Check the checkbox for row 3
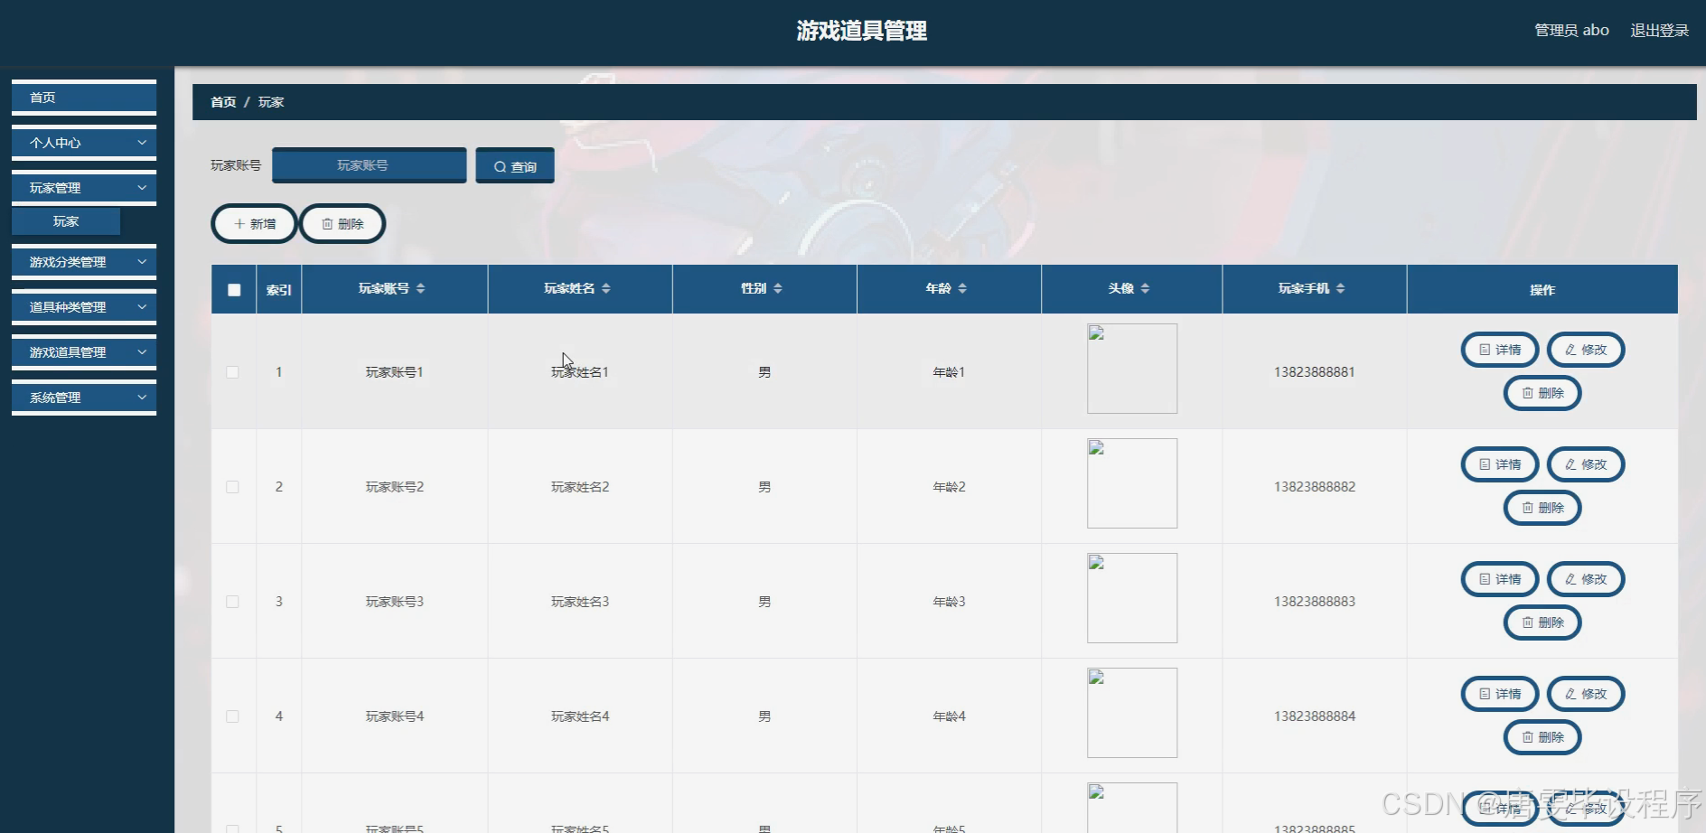Viewport: 1706px width, 833px height. [232, 602]
